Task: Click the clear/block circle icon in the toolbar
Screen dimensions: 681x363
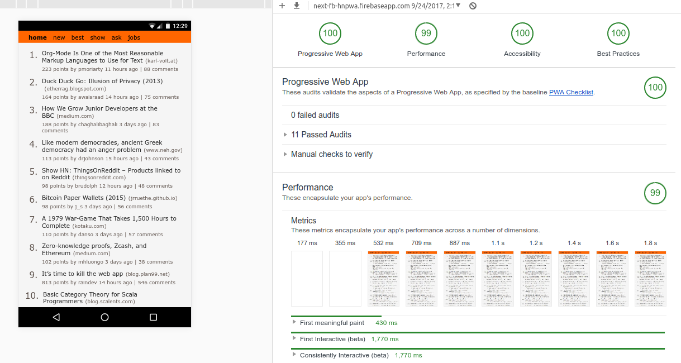Action: tap(473, 6)
